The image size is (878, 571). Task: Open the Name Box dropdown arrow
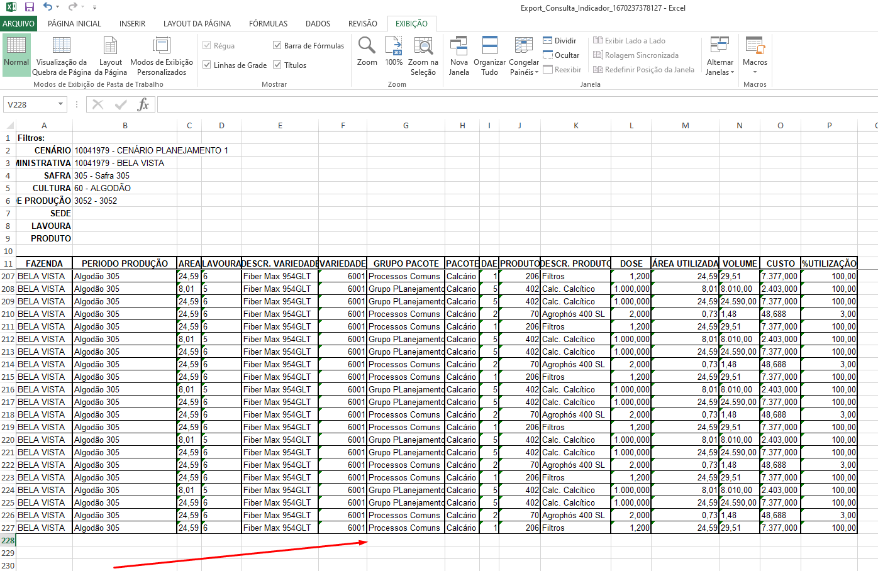pyautogui.click(x=60, y=104)
